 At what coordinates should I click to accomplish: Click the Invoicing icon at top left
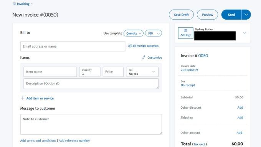point(14,4)
